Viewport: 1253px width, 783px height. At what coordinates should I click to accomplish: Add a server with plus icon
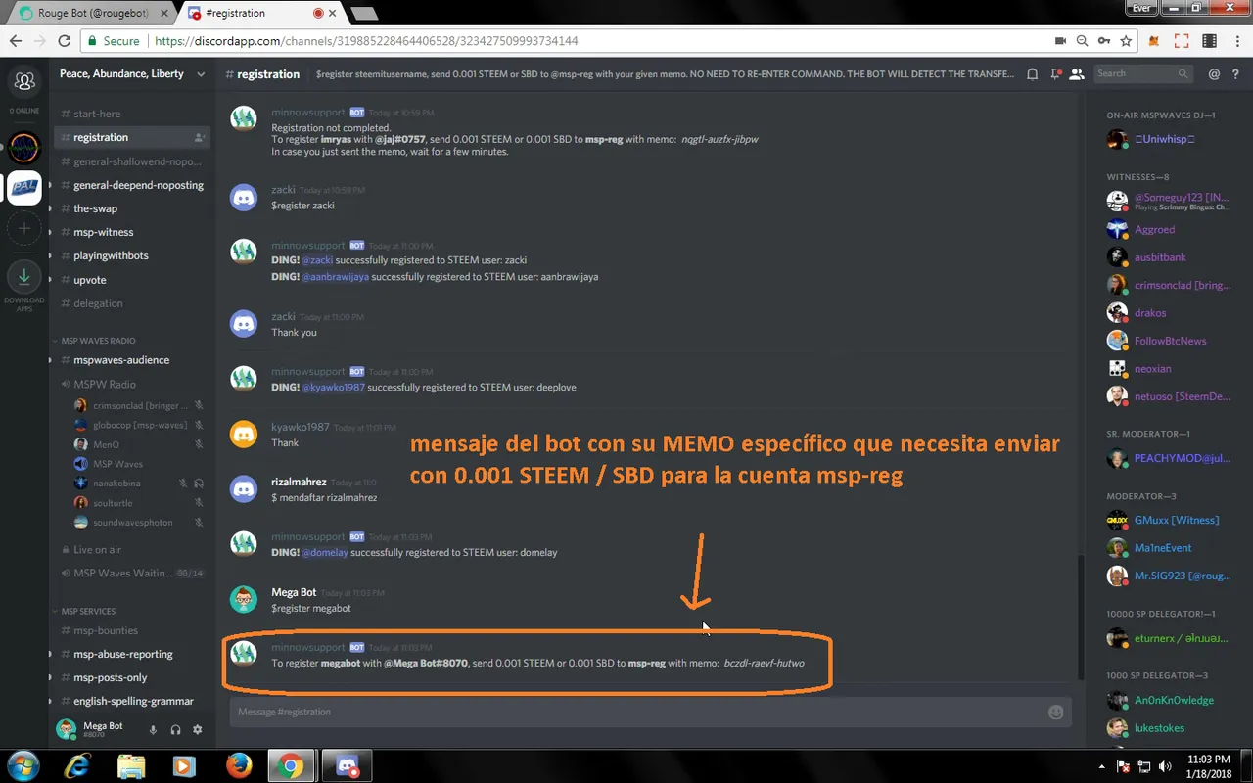[24, 228]
